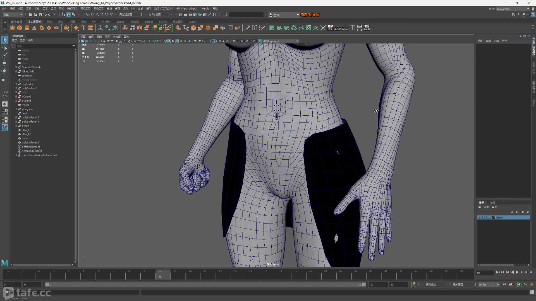Open the workspace Maya 经典 dropdown
The image size is (536, 301).
(513, 9)
